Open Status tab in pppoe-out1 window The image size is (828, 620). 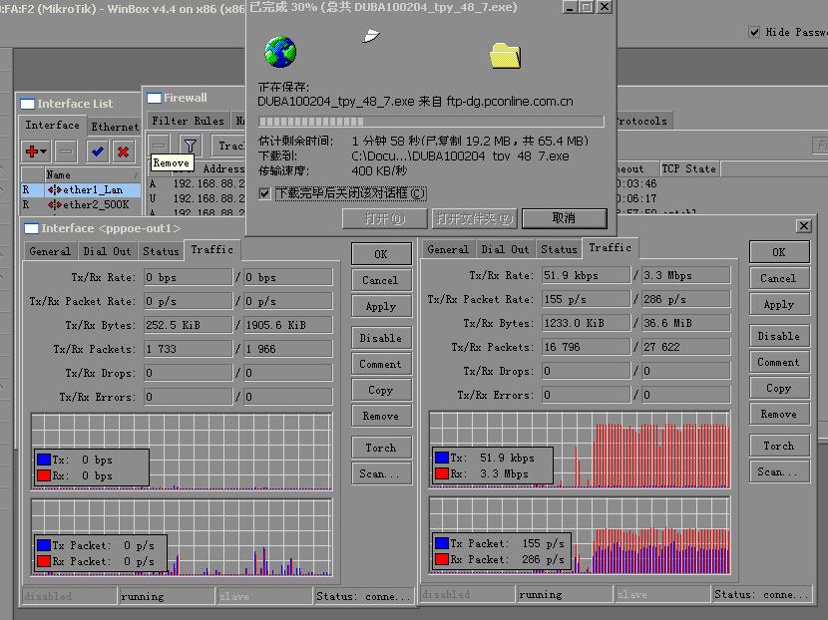161,251
